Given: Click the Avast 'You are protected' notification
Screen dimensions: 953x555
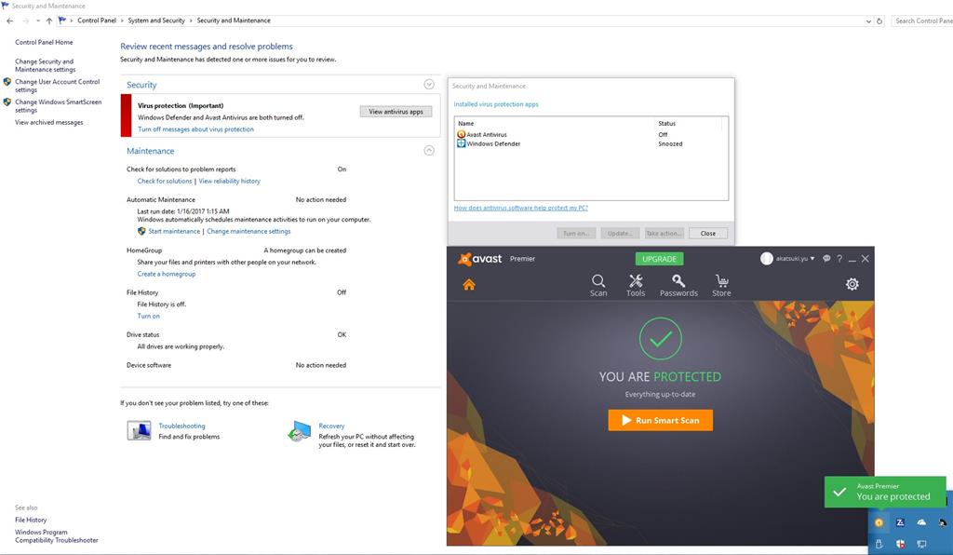Looking at the screenshot, I should point(885,492).
